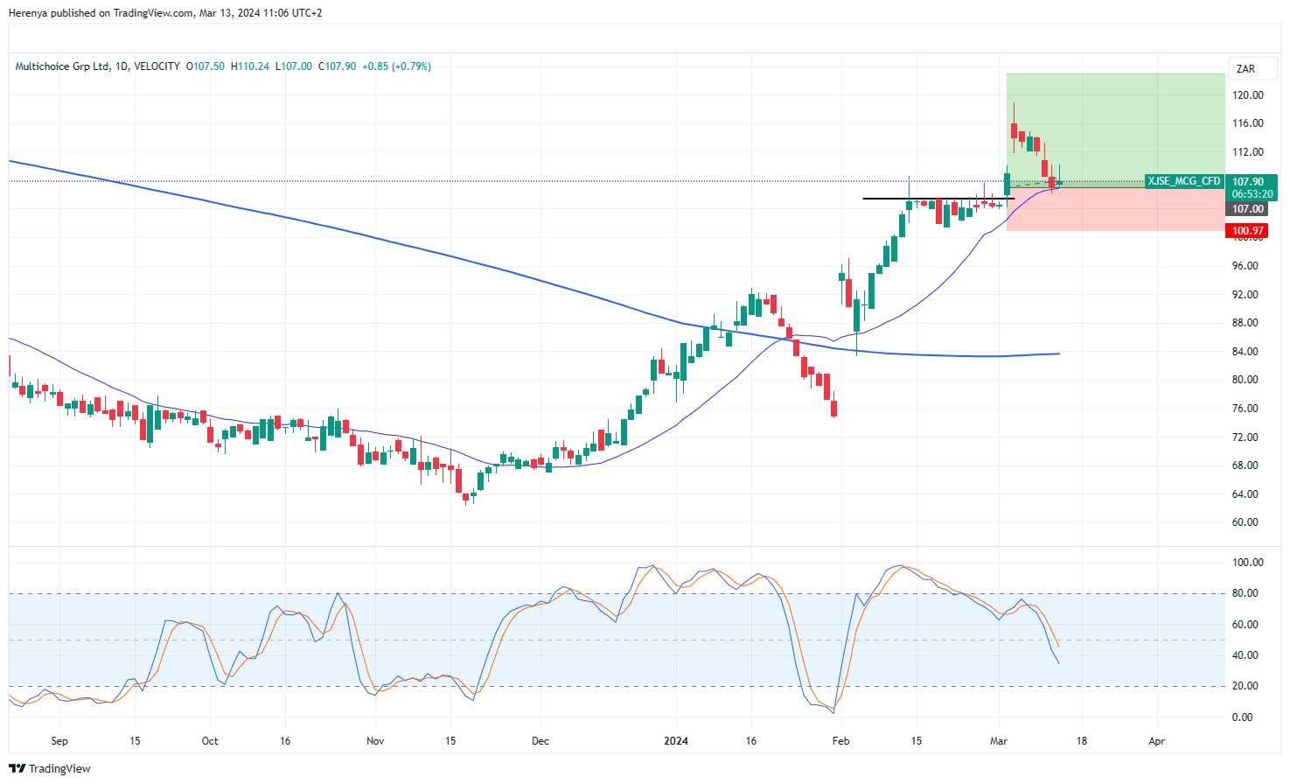
Task: Click the Oct date label
Action: coord(210,741)
